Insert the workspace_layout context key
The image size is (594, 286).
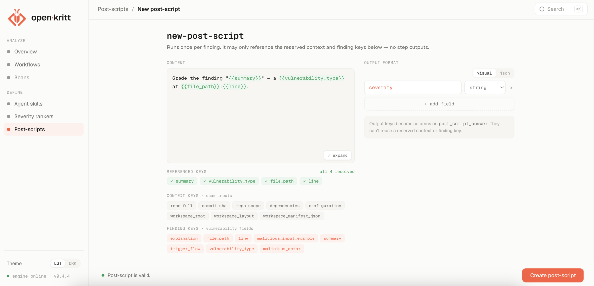pos(234,216)
